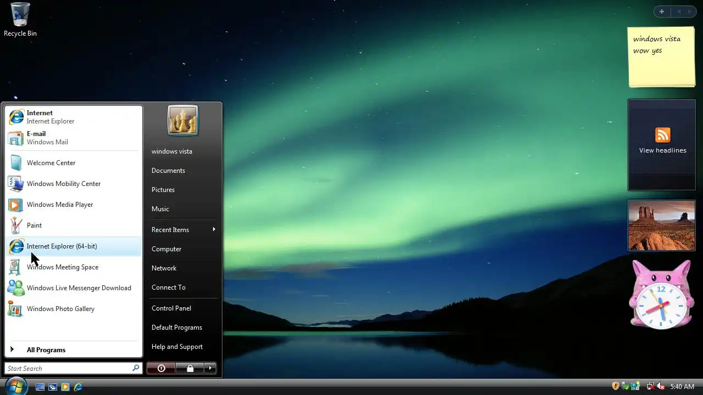Open Documents from Start menu
This screenshot has height=395, width=703.
pyautogui.click(x=183, y=170)
